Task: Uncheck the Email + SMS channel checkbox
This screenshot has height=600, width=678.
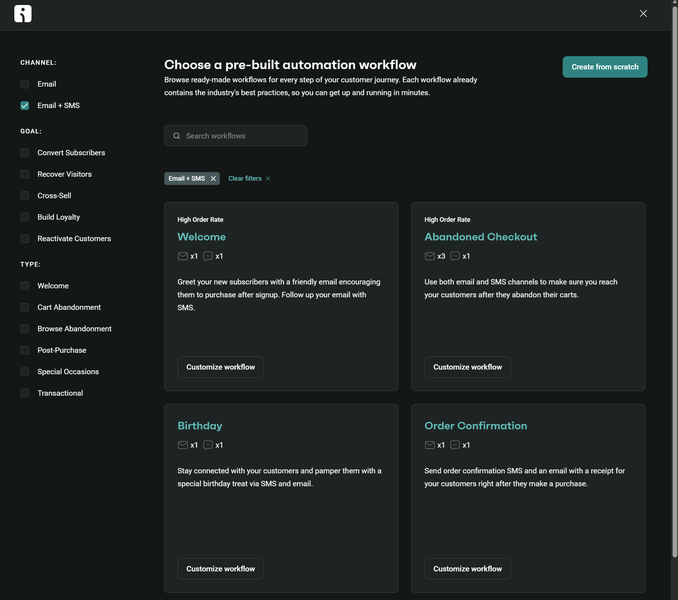Action: pos(25,106)
